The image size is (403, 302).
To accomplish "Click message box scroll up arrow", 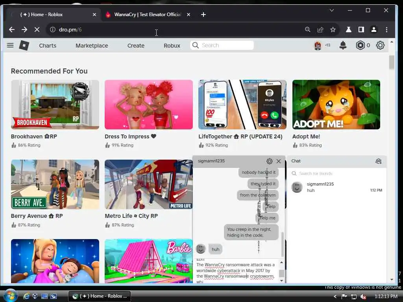I will 281,262.
